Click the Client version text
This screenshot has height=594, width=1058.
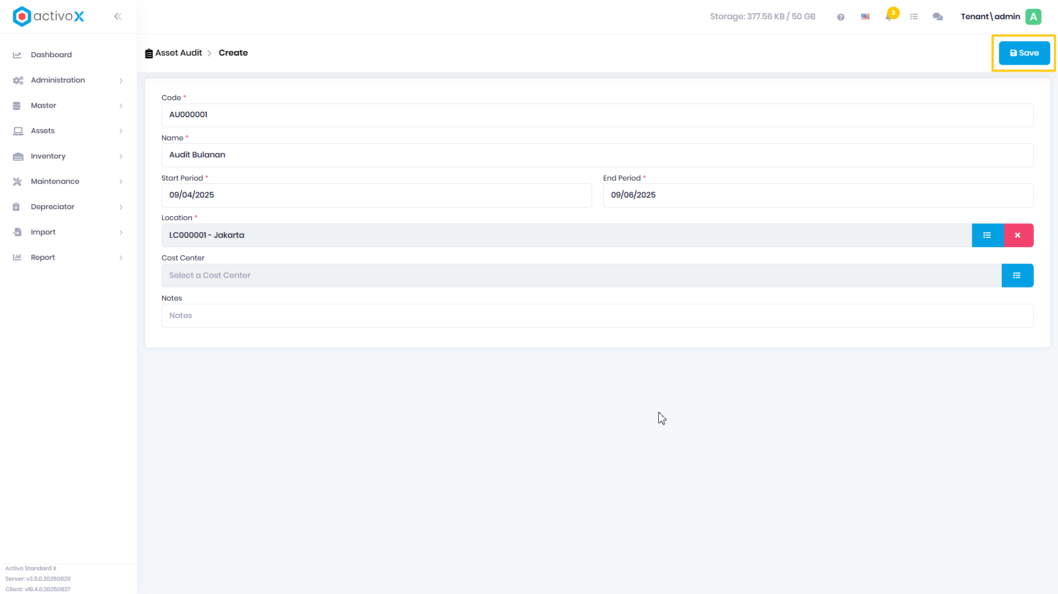[38, 590]
